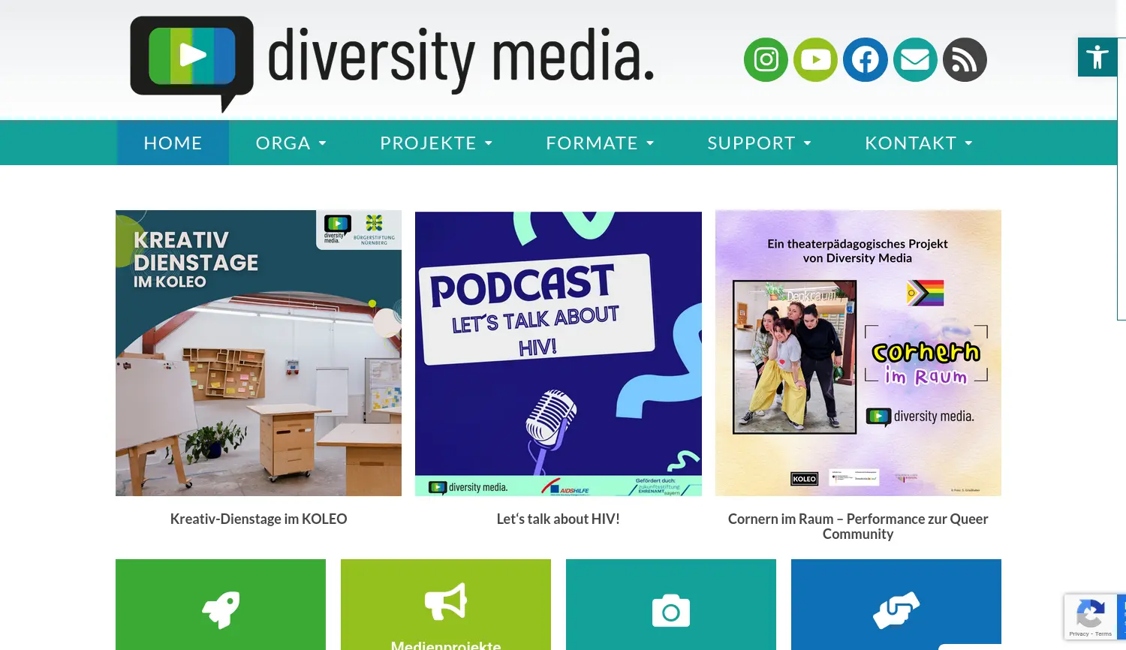Open the accessibility tools icon

1097,57
